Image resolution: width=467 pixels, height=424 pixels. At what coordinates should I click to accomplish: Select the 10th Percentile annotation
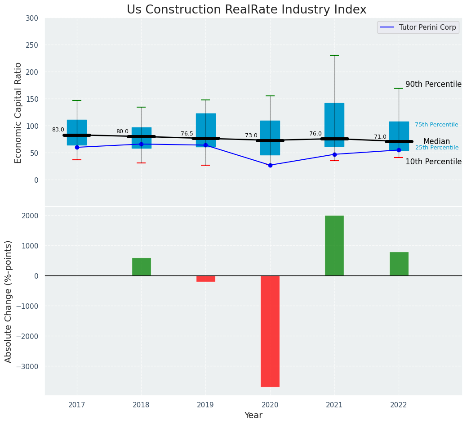[433, 162]
